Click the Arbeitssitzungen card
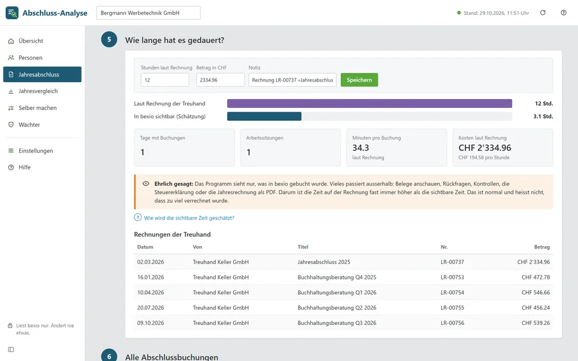Image resolution: width=578 pixels, height=361 pixels. 290,148
